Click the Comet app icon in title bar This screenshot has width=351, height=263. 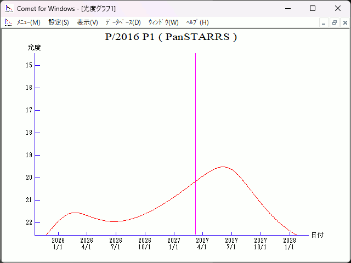point(9,9)
